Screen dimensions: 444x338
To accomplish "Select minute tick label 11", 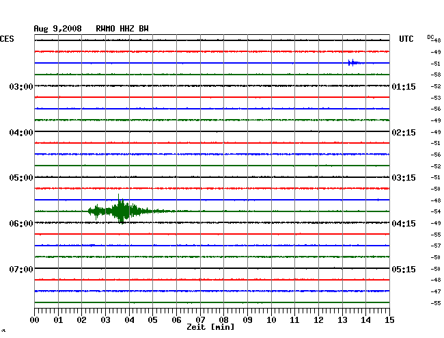I will pyautogui.click(x=294, y=320).
